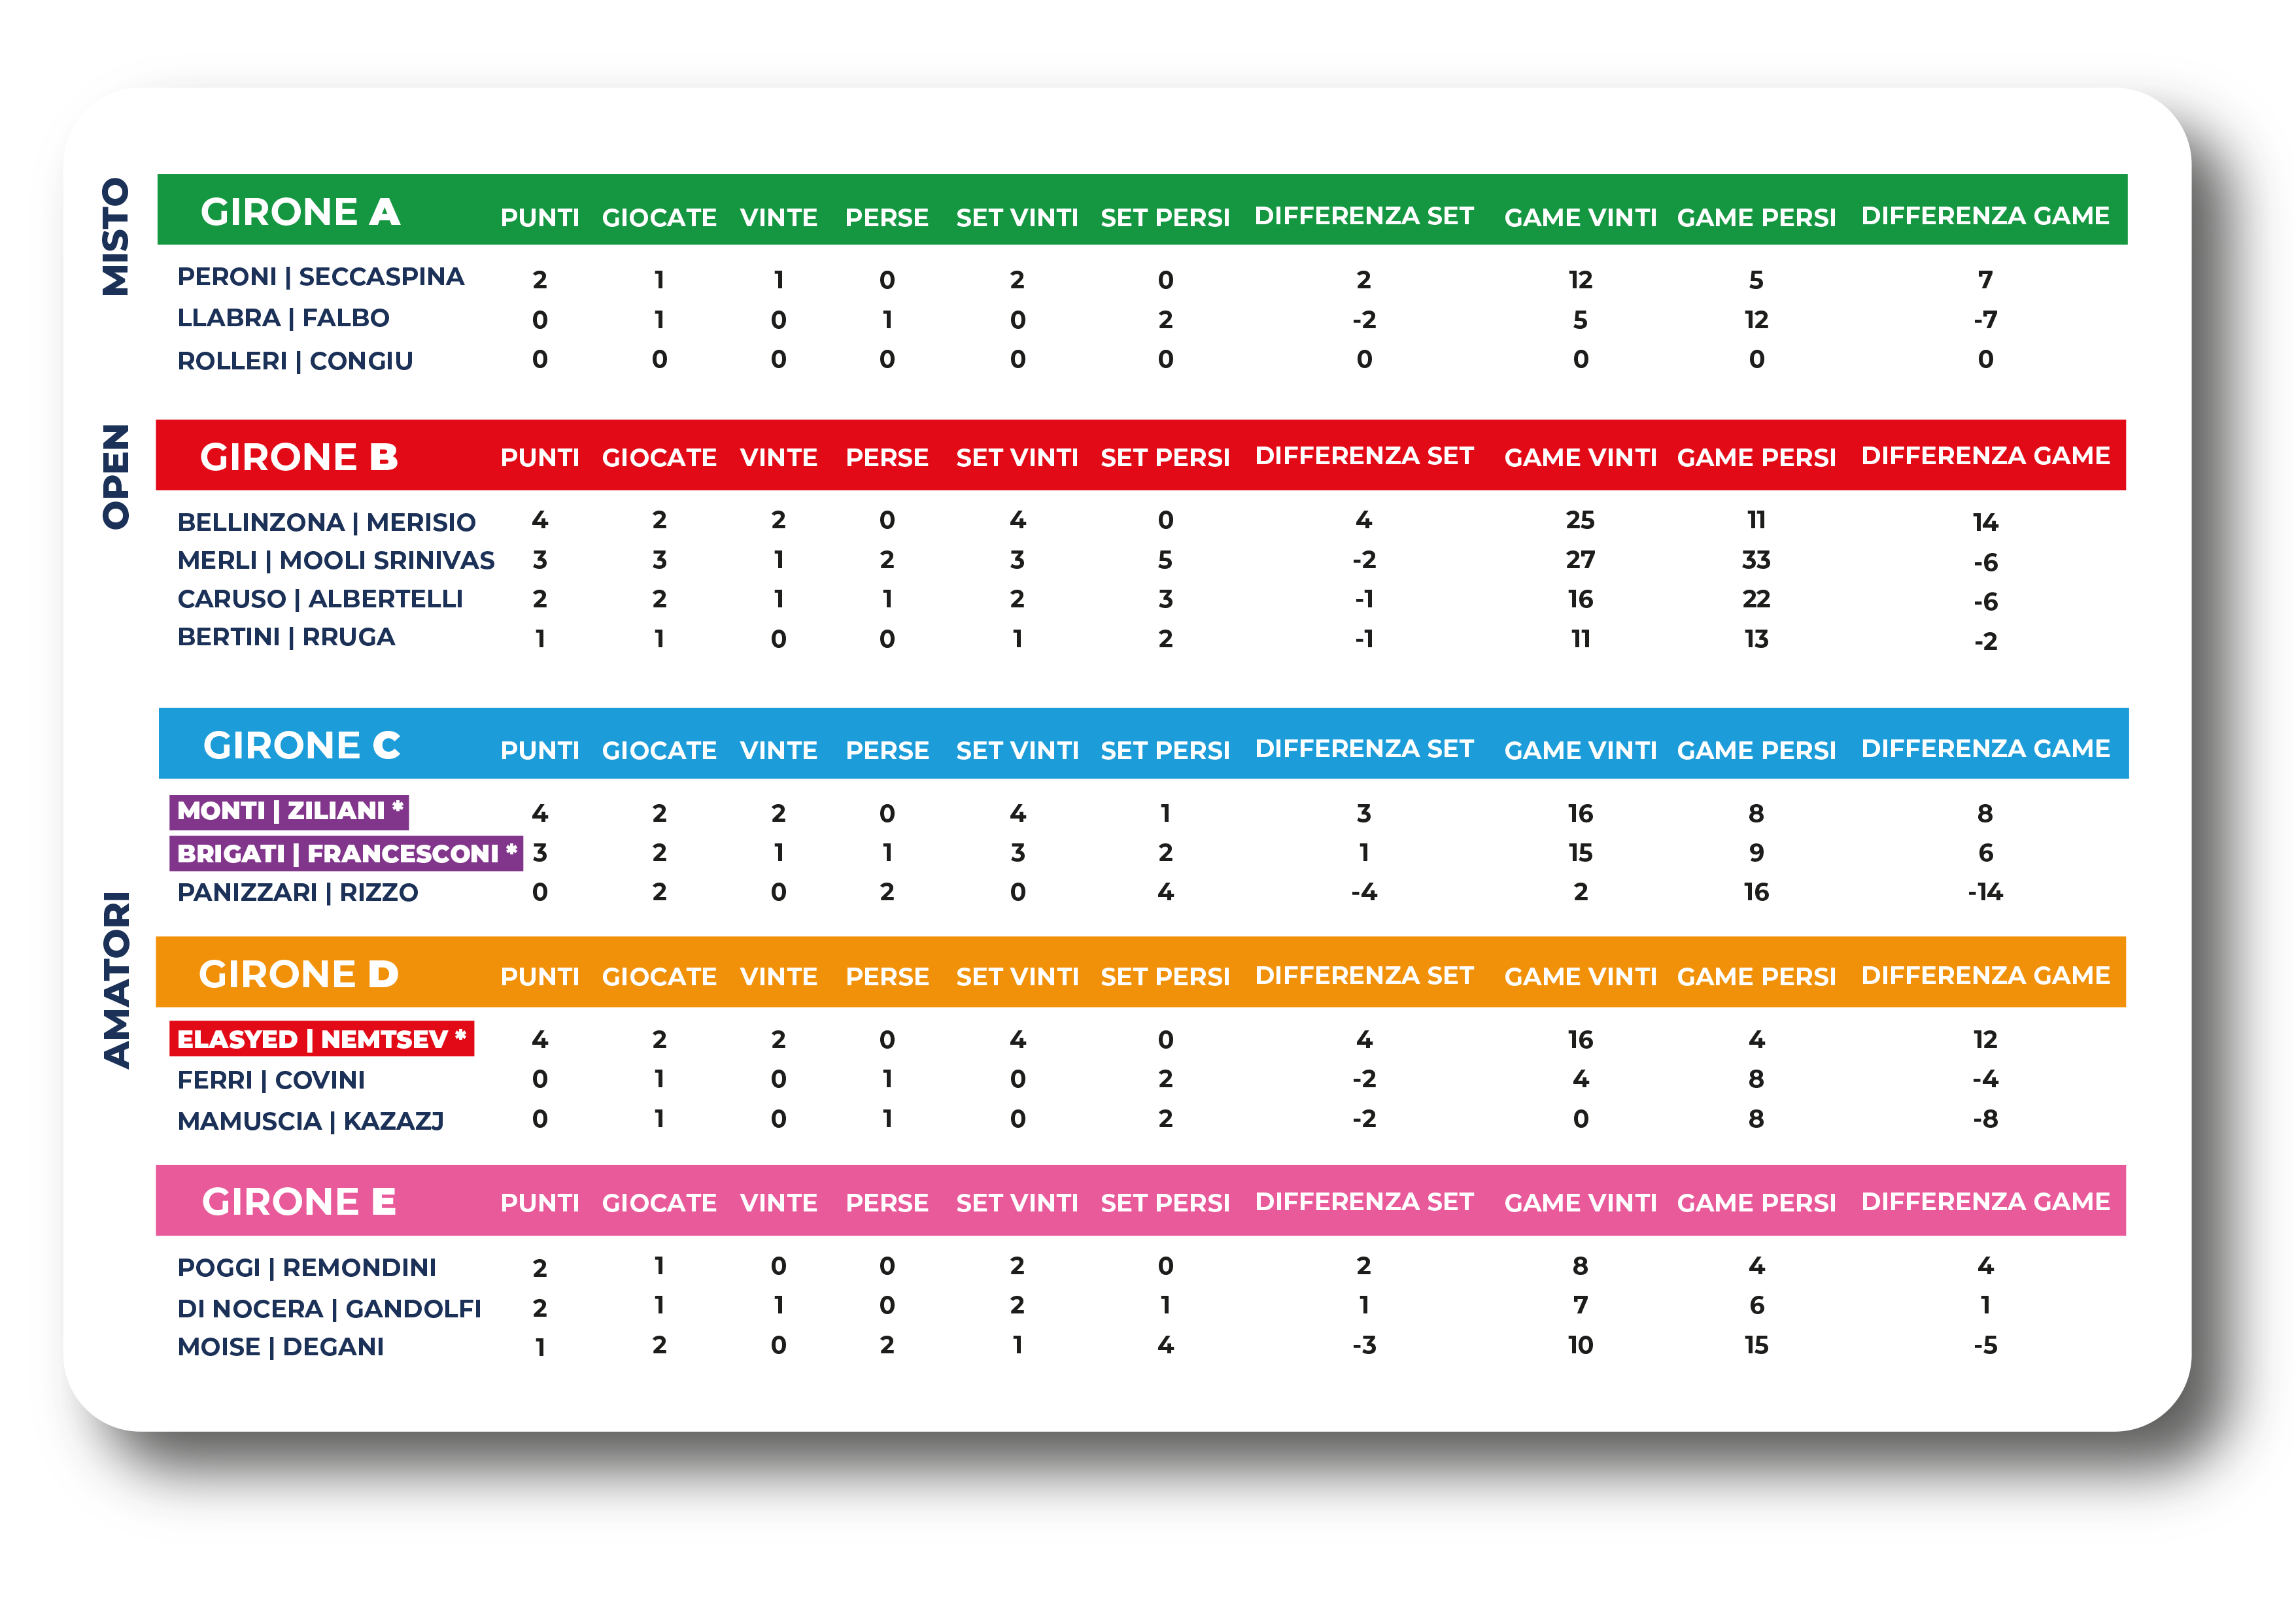Click differenza game -7 in Llabra row
The image size is (2294, 1624).
pyautogui.click(x=1985, y=320)
